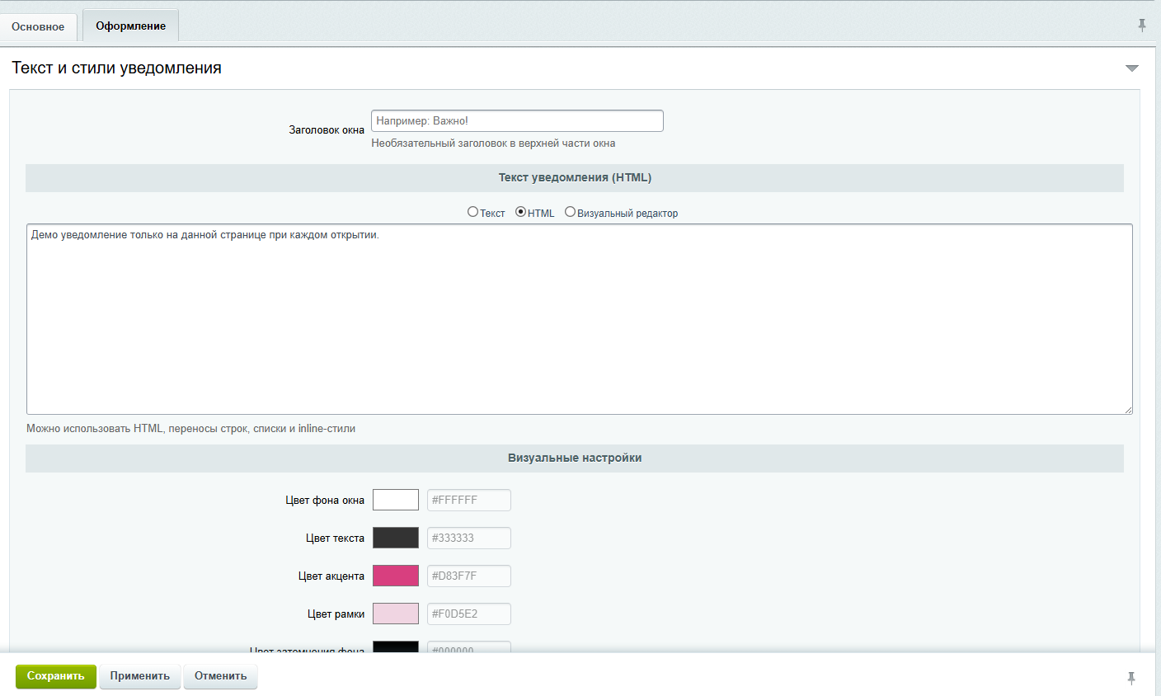Save settings with the "Сохранить" button
Viewport: 1161px width, 696px height.
point(56,676)
